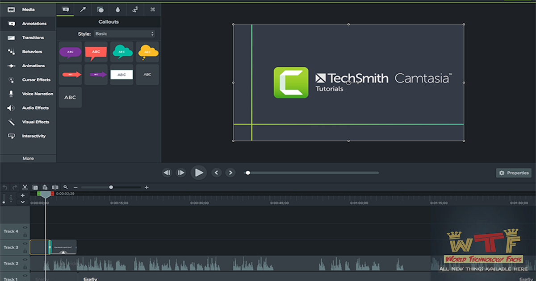Click the red playhead out-point handle

point(52,194)
